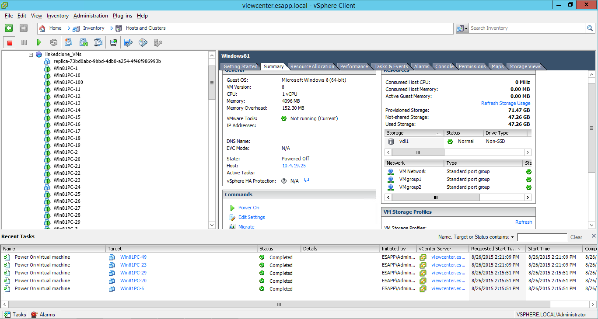This screenshot has width=598, height=319.
Task: Click the floppy connection toolbar icon
Action: tap(128, 42)
